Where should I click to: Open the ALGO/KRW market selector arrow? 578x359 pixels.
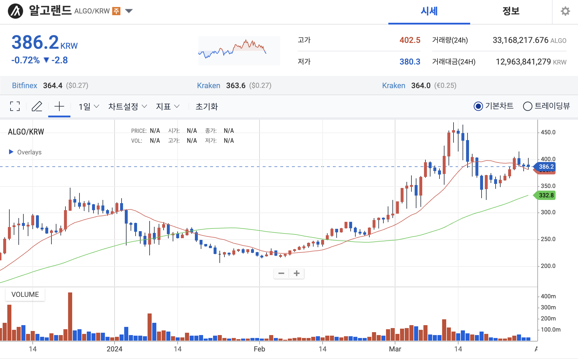point(129,11)
